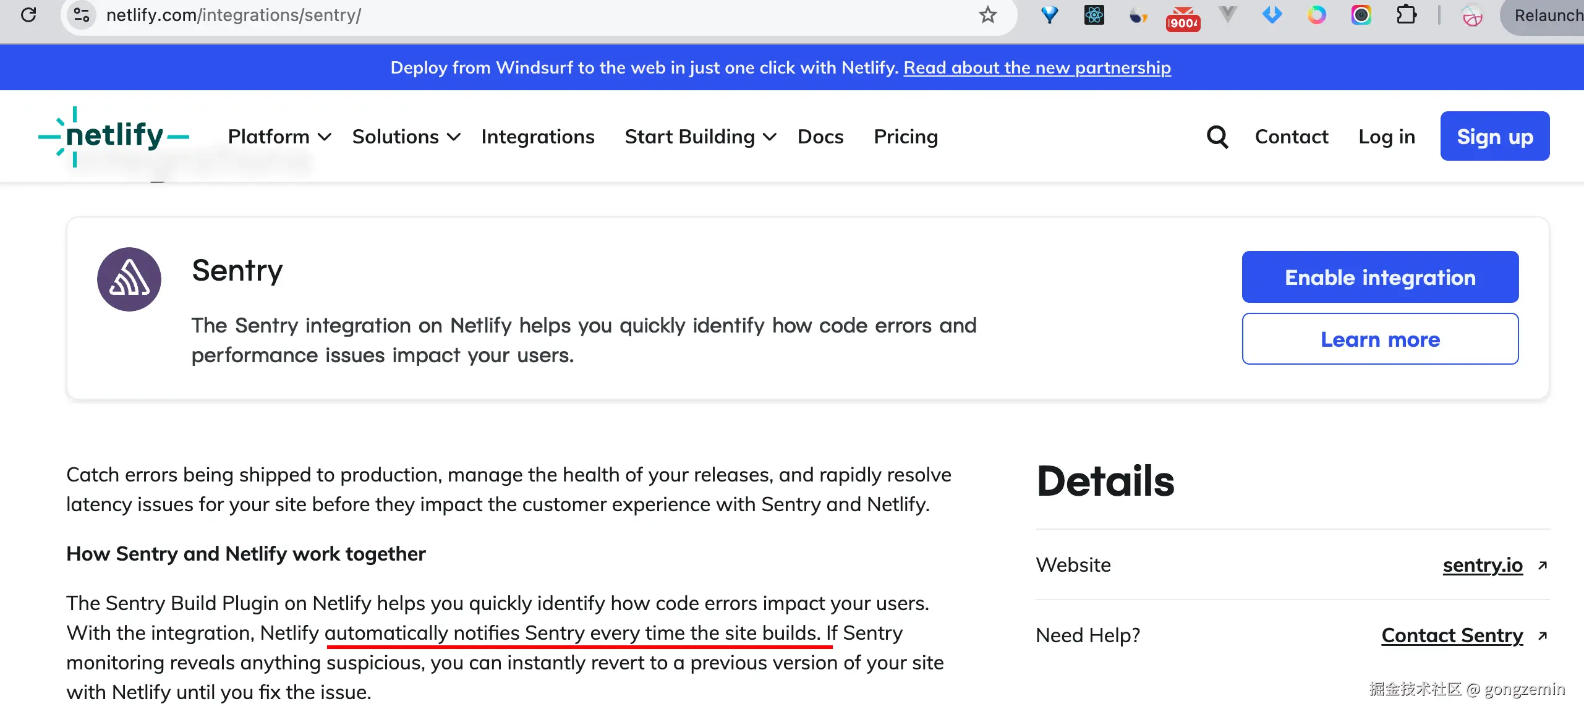Image resolution: width=1584 pixels, height=717 pixels.
Task: Open the red 9004 badge extension icon
Action: tap(1182, 17)
